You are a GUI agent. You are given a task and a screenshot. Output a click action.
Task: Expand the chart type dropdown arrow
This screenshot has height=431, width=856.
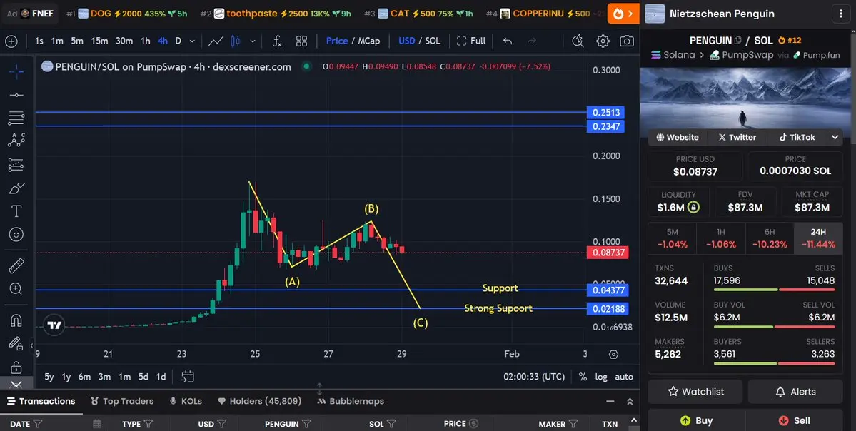[252, 41]
